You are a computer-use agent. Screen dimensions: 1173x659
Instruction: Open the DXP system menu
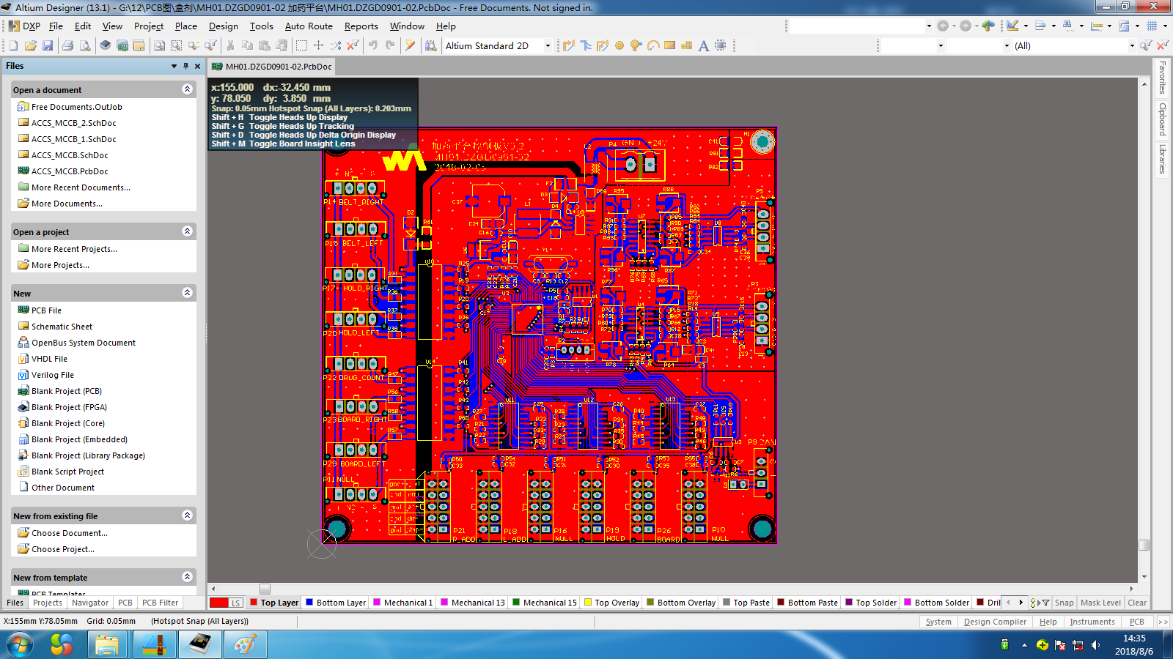point(25,26)
